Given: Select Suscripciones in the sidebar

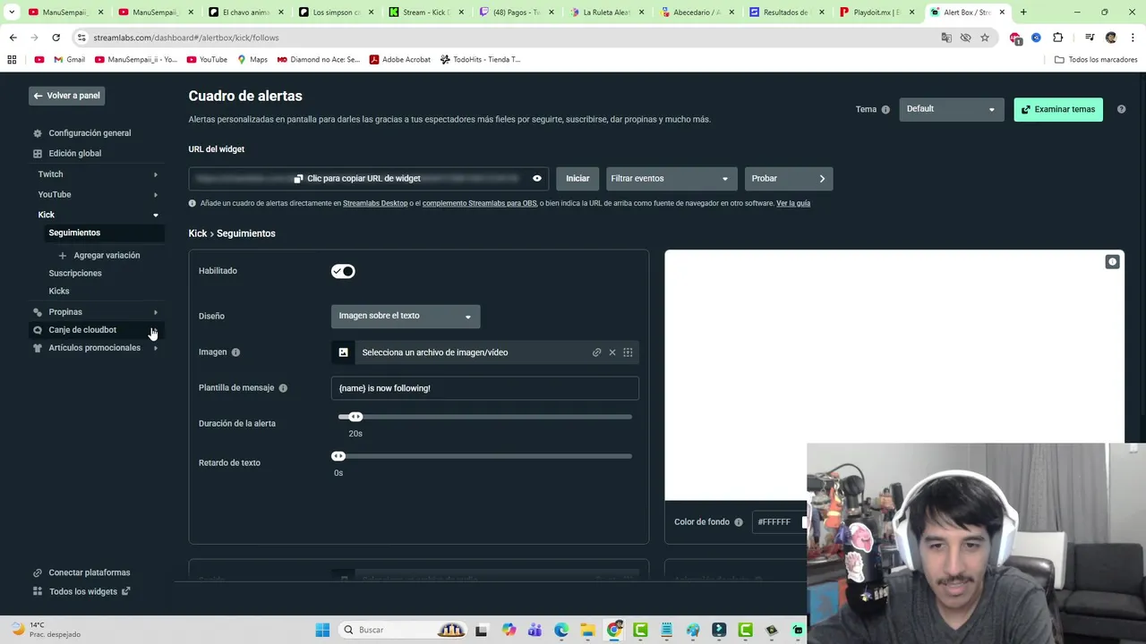Looking at the screenshot, I should click(x=75, y=274).
